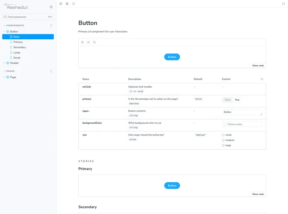Reset zoom on the Button preview

(x=95, y=42)
